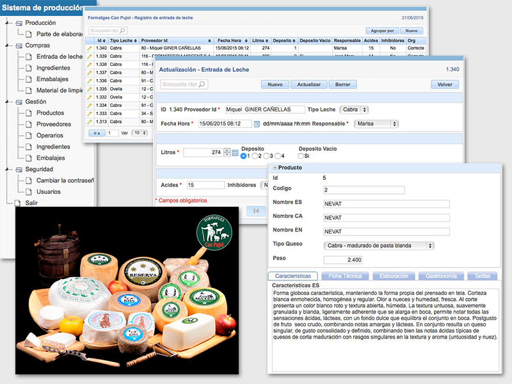The height and width of the screenshot is (384, 512).
Task: Click search magnifier in Actualización quick search
Action: tap(202, 84)
